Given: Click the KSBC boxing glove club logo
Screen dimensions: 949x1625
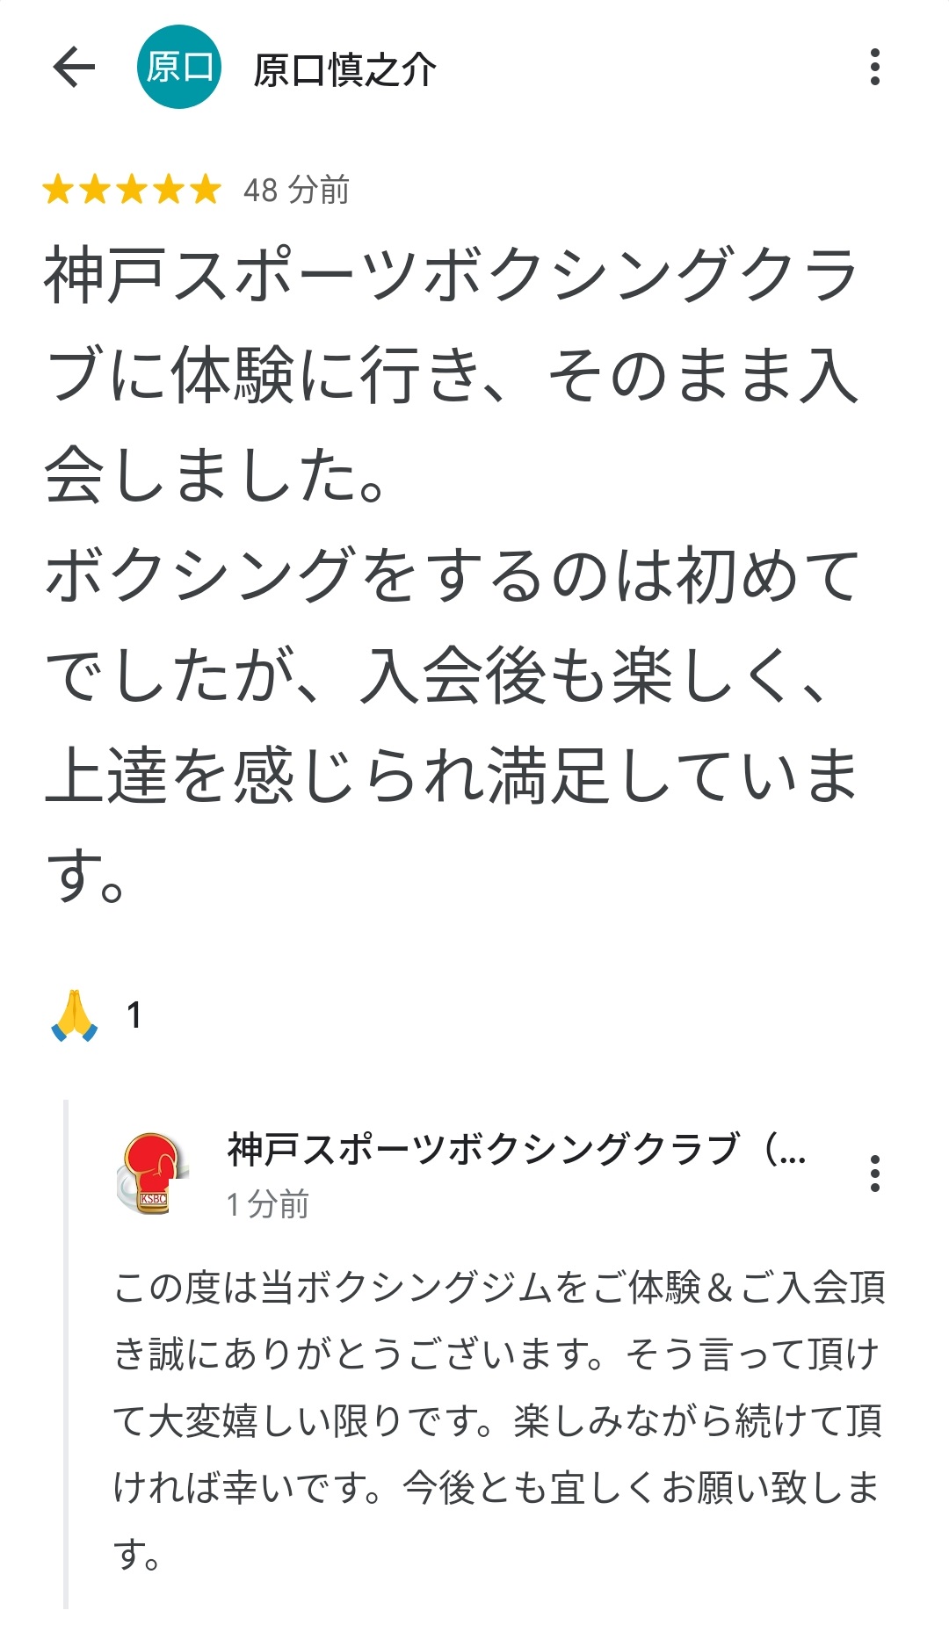Looking at the screenshot, I should pyautogui.click(x=151, y=1173).
